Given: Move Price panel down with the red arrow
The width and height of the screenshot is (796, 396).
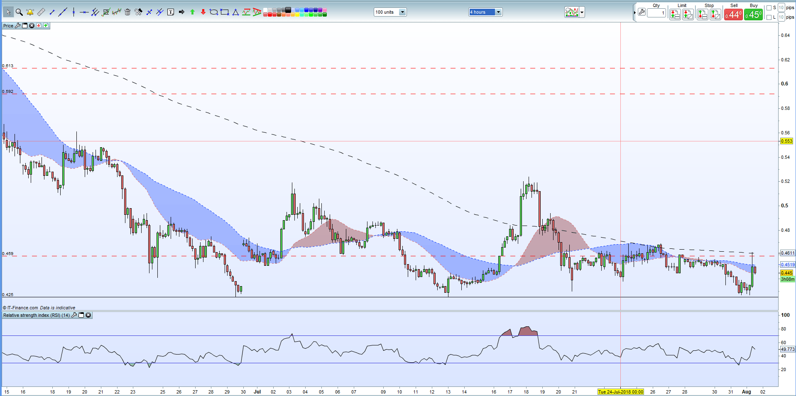Looking at the screenshot, I should 39,26.
